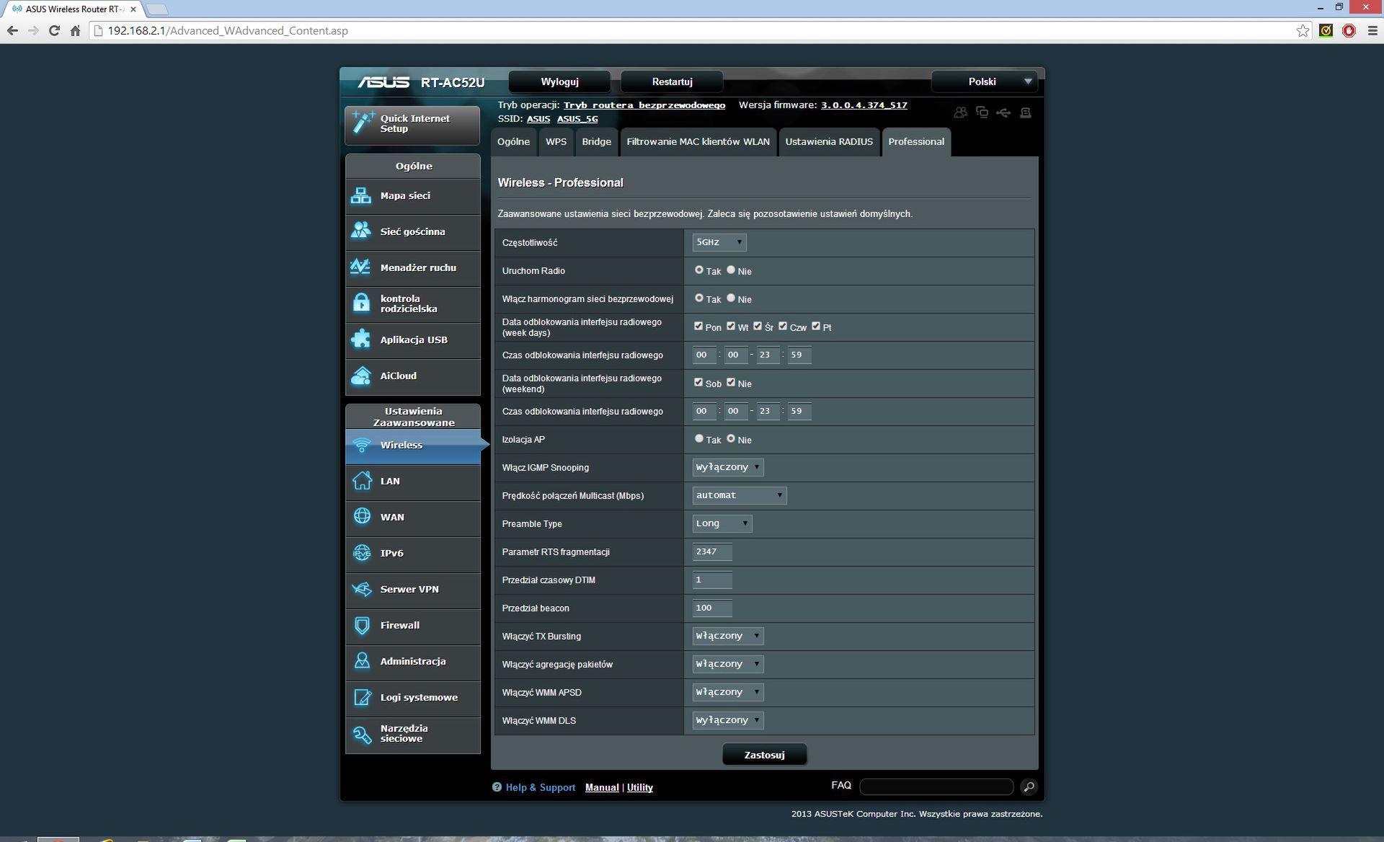Open Mapa sieci network map

click(412, 196)
